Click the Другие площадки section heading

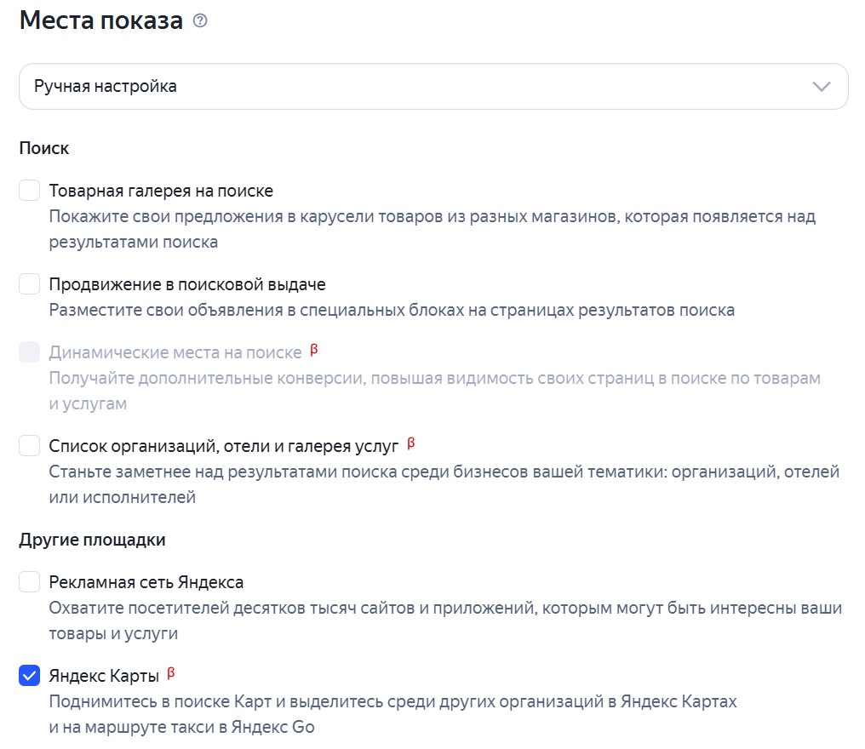tap(92, 540)
